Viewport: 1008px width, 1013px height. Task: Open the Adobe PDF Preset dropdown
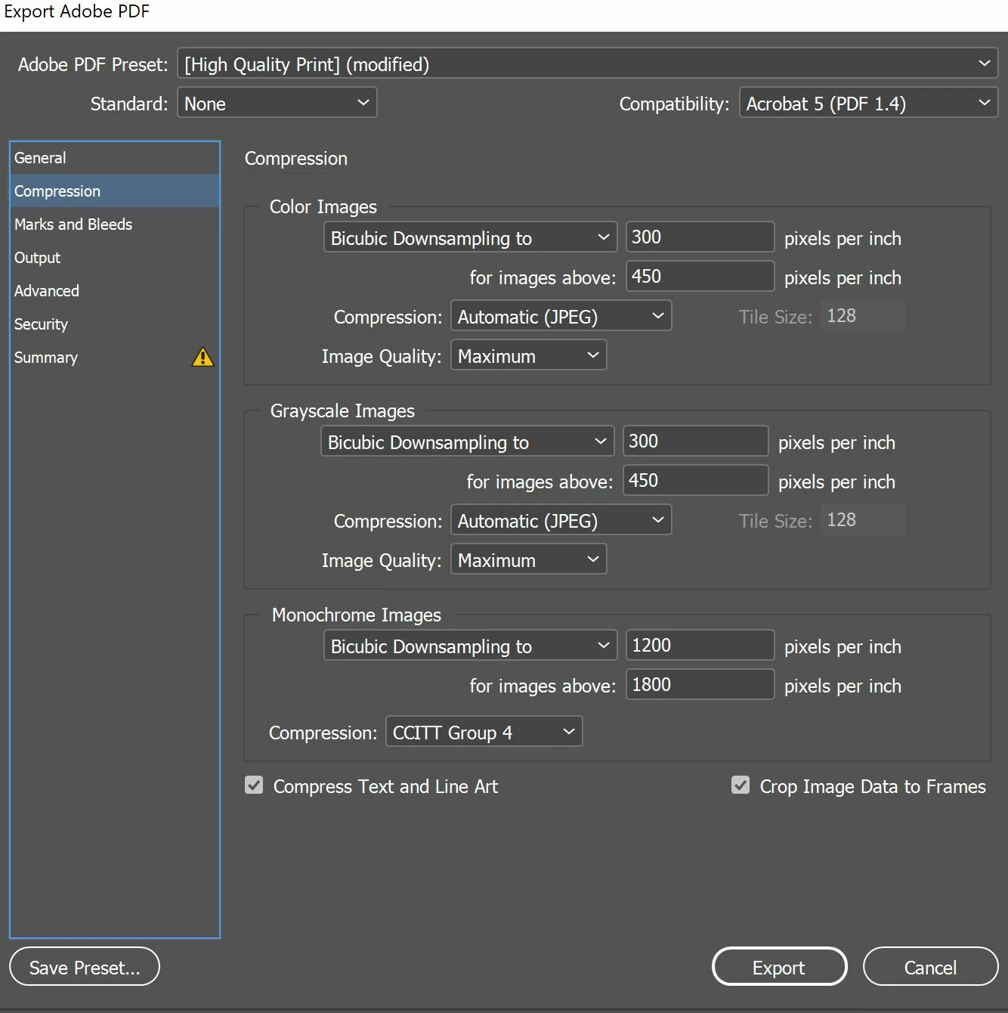click(588, 64)
